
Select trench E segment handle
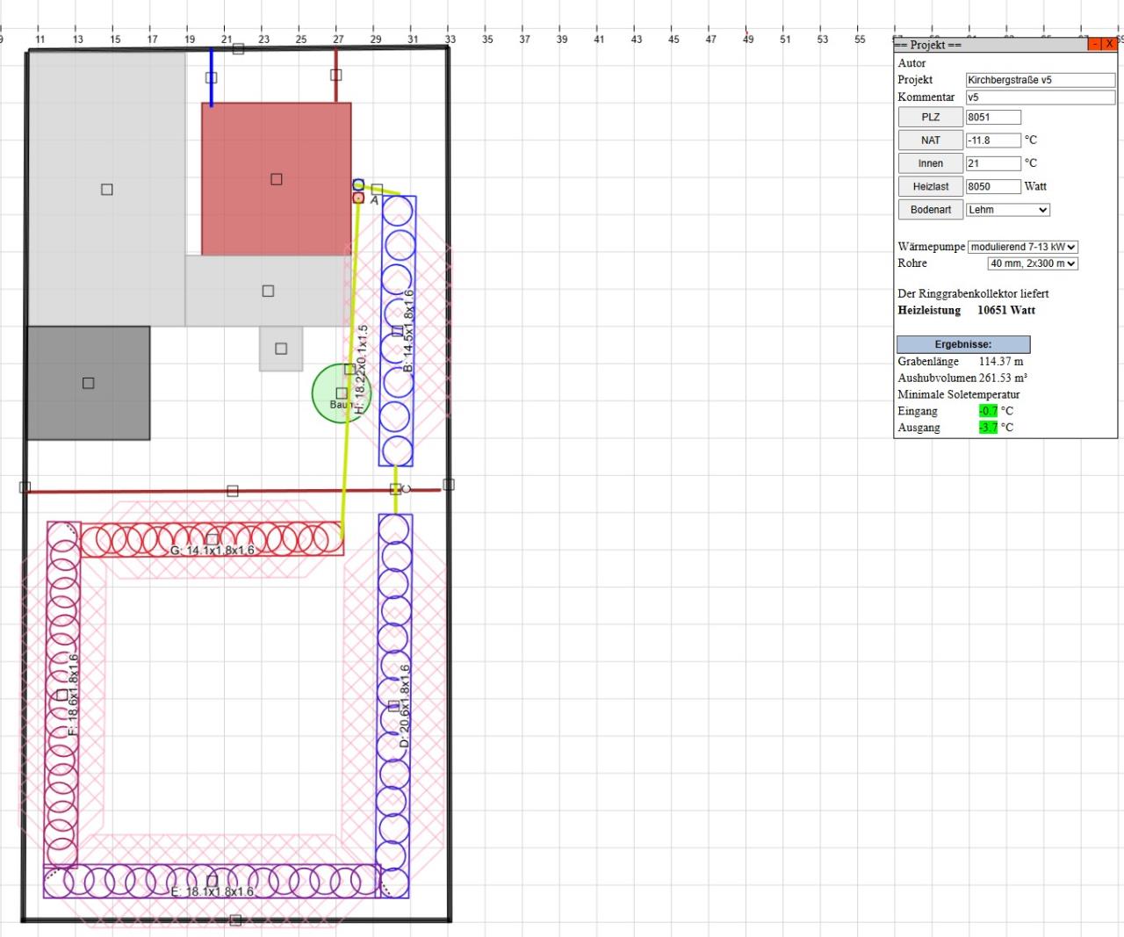tap(212, 881)
